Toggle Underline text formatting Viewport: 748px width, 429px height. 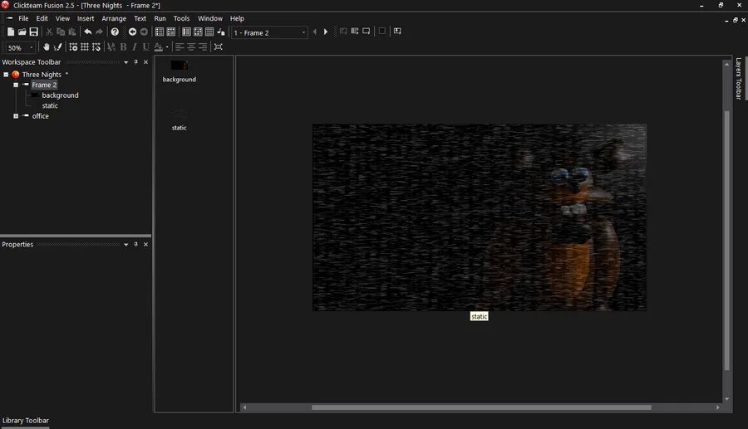146,47
